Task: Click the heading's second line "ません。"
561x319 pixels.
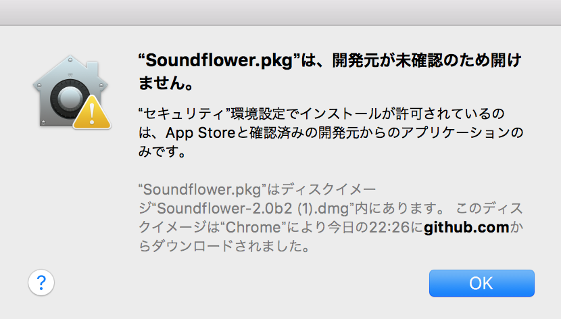Action: point(166,82)
